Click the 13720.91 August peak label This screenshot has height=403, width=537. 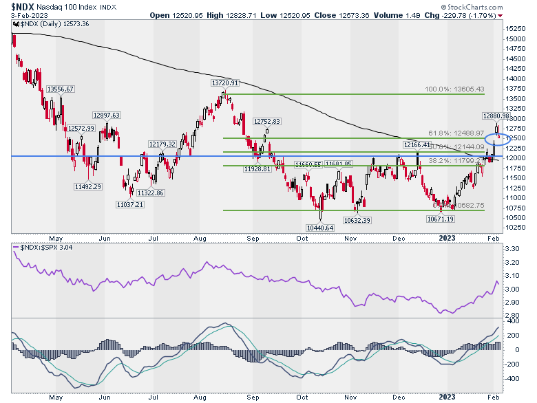[x=224, y=83]
